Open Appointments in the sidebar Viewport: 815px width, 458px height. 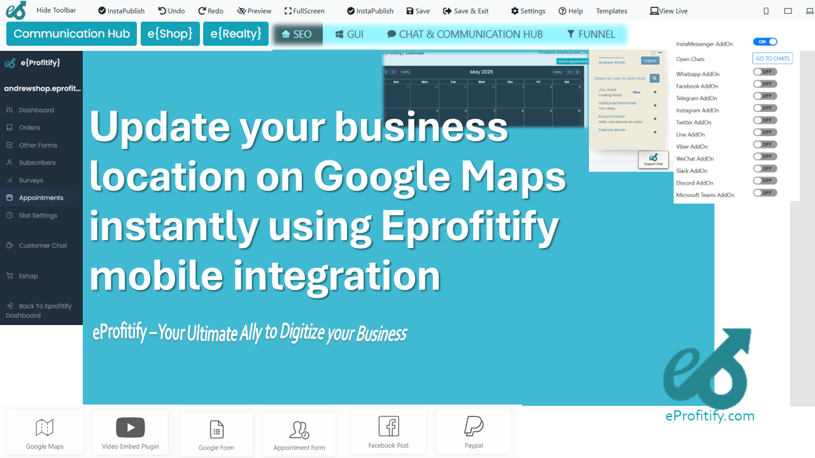point(41,198)
